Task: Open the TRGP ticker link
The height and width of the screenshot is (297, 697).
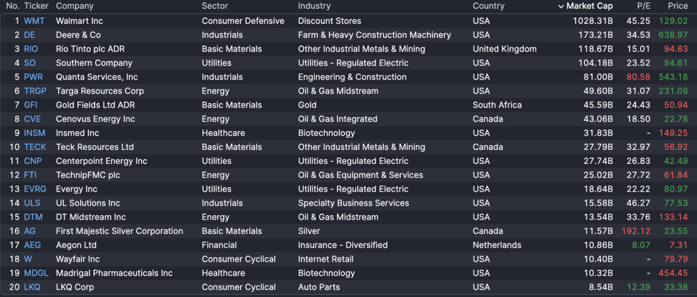Action: tap(35, 91)
